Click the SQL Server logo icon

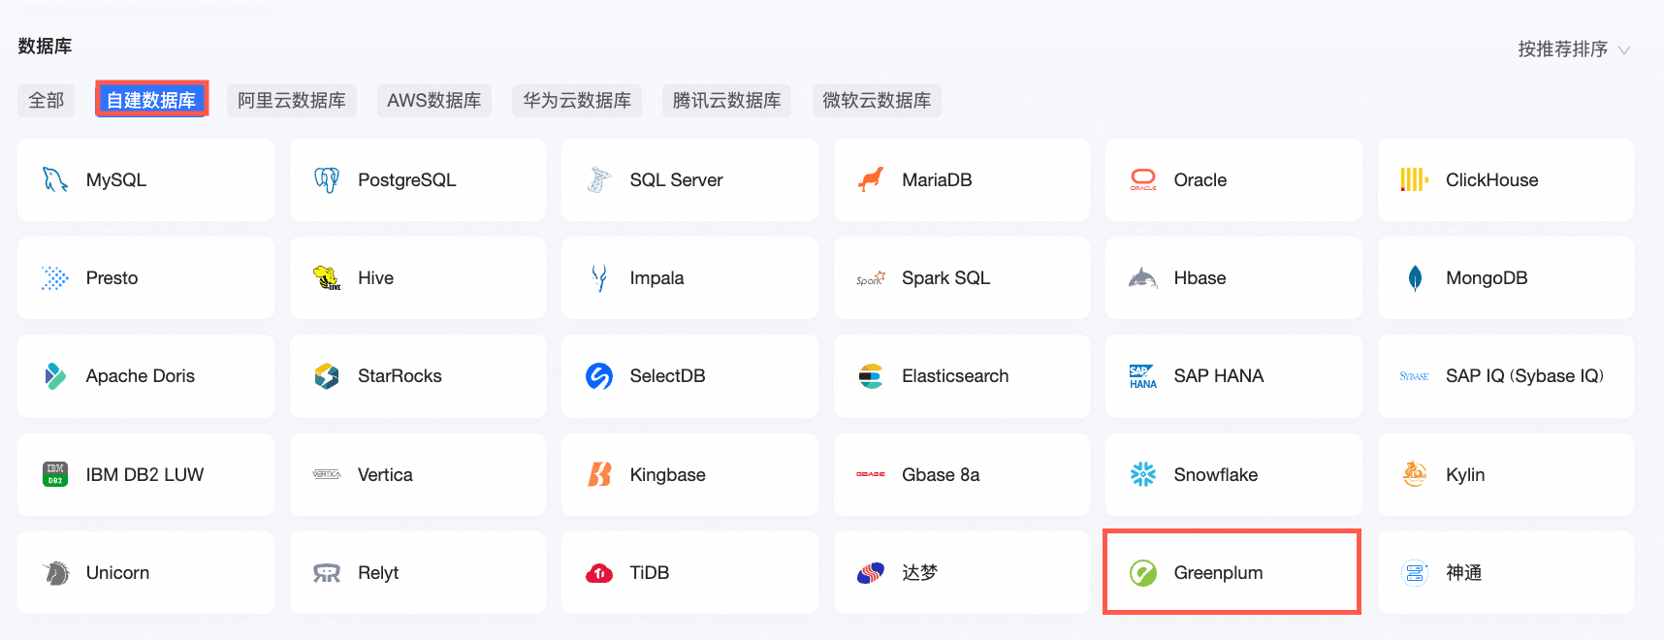[599, 179]
